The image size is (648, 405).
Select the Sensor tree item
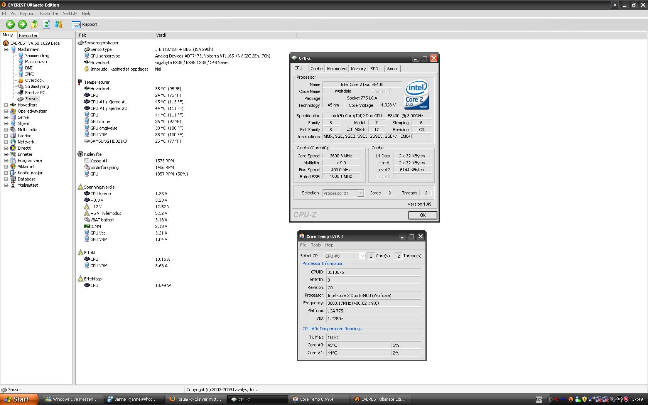pos(32,99)
